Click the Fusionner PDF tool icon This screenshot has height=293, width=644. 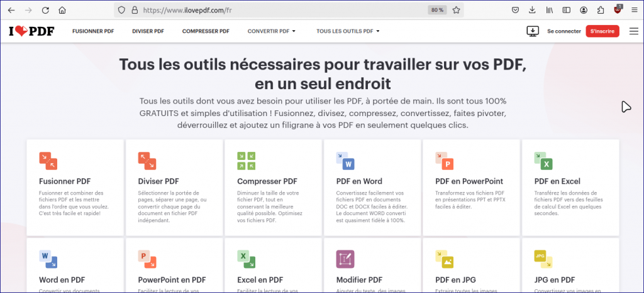(x=48, y=161)
